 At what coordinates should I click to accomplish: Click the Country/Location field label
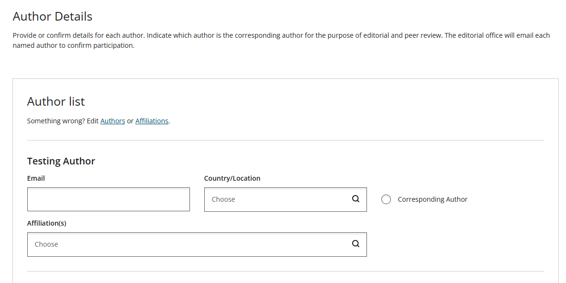coord(232,178)
